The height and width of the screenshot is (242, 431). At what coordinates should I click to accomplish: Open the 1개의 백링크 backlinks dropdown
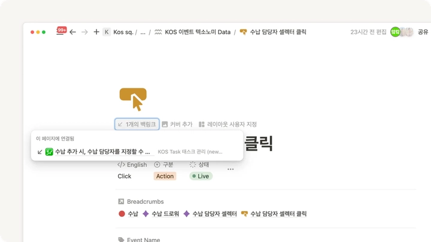click(x=137, y=124)
